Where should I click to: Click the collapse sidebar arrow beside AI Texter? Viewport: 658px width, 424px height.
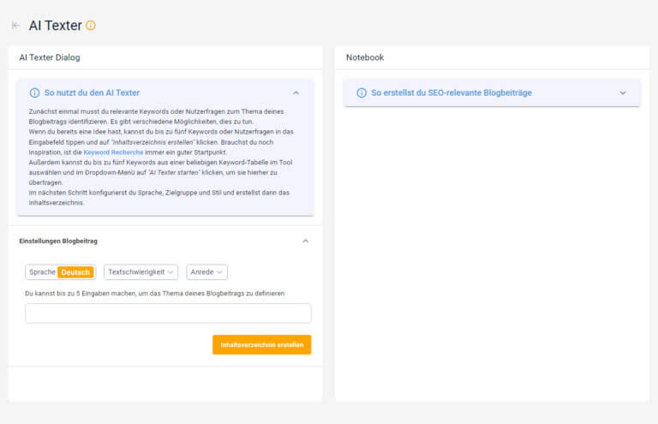tap(15, 26)
